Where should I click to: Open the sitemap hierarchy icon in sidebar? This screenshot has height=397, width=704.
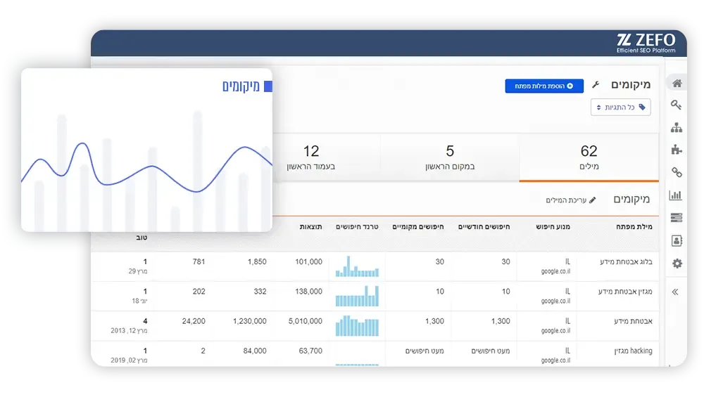click(x=677, y=128)
